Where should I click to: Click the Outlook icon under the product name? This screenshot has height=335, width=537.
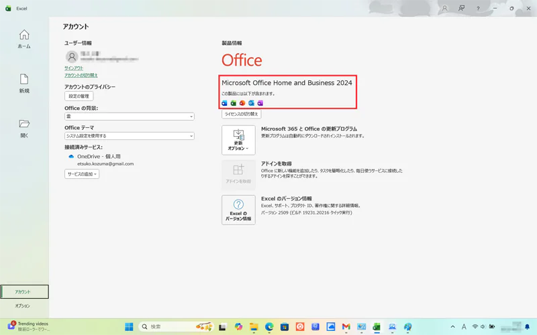pyautogui.click(x=251, y=103)
